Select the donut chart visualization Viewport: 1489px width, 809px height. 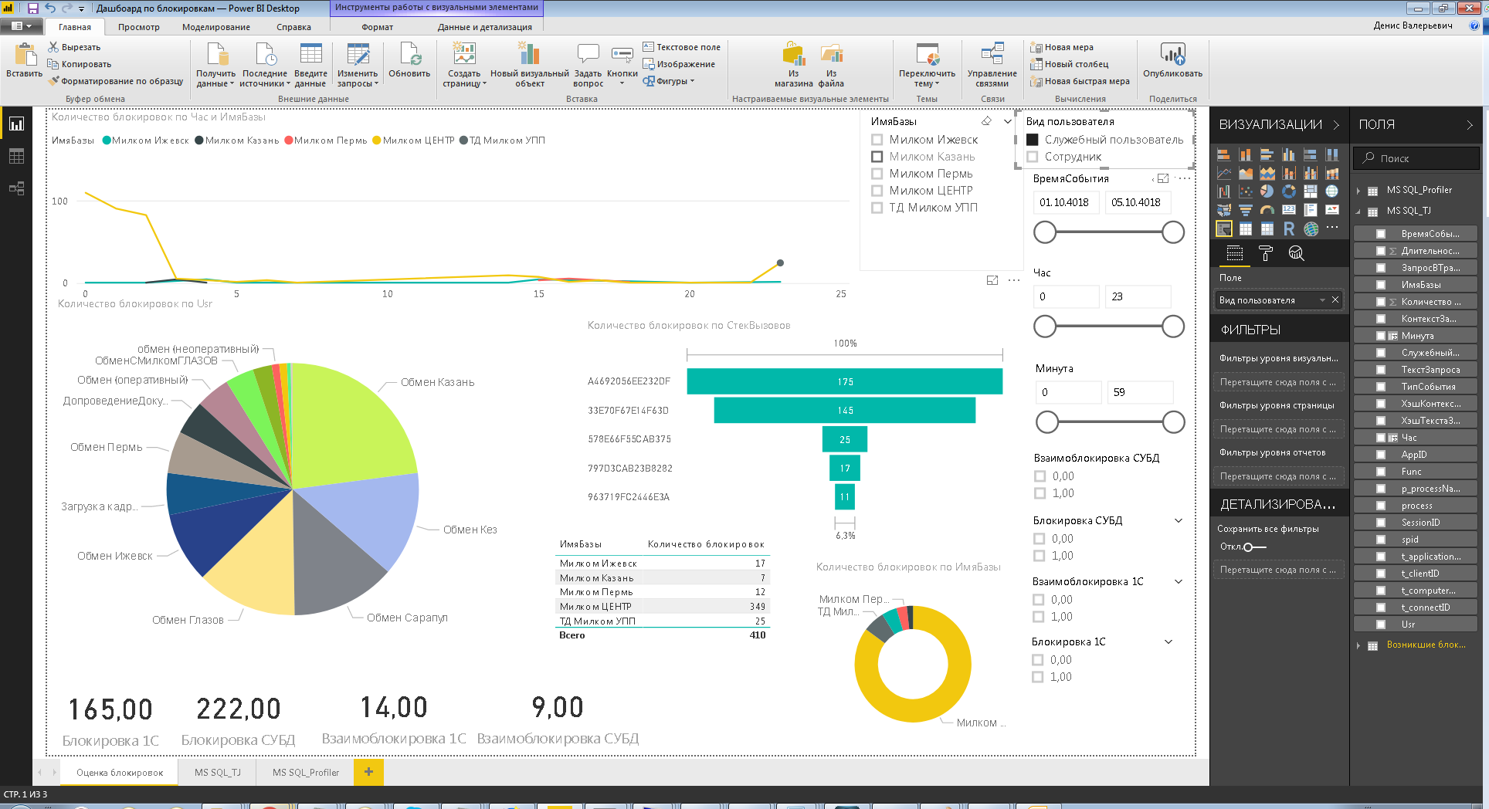(1289, 191)
